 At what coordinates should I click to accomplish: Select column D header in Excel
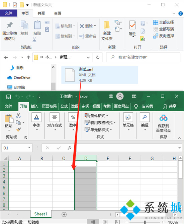[86, 158]
